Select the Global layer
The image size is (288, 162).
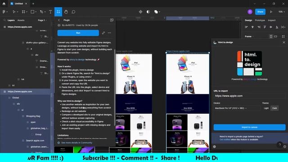point(16,98)
